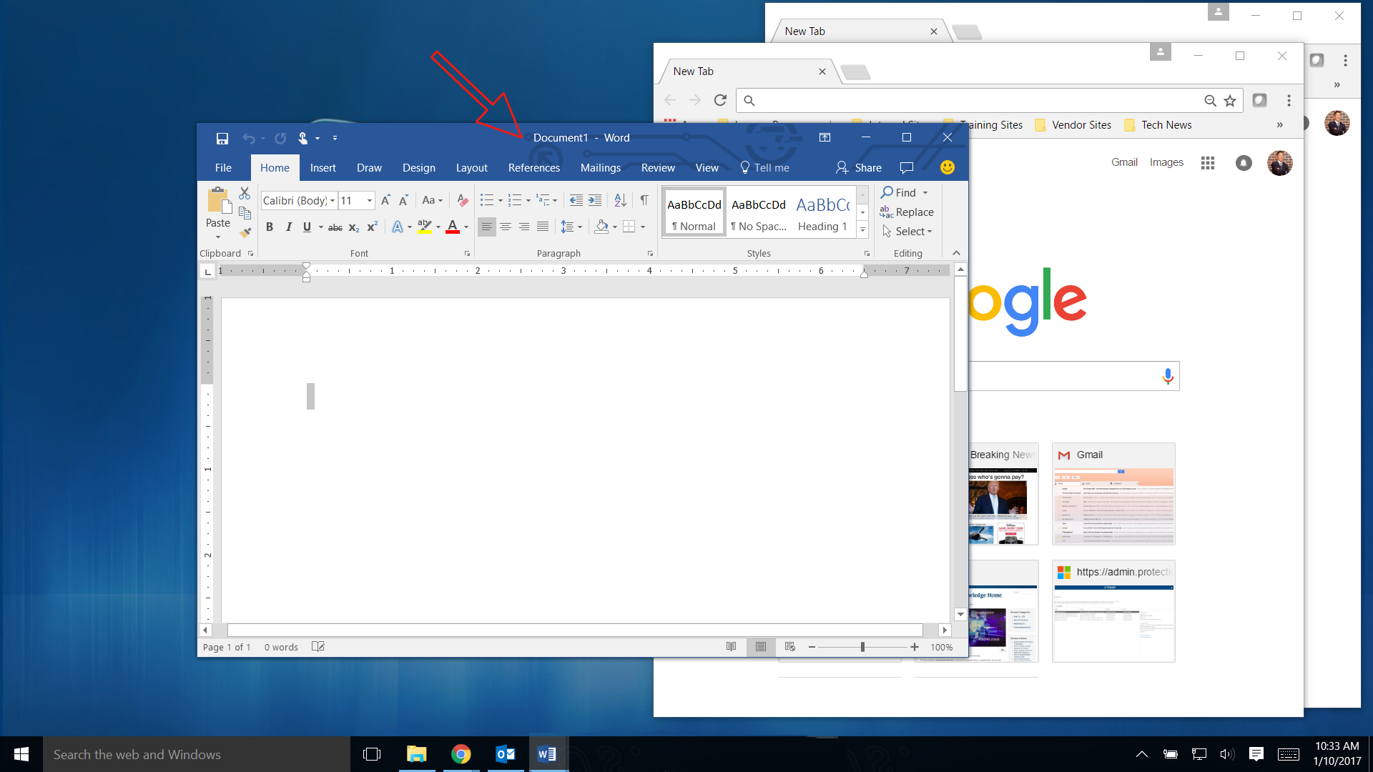
Task: Open the font size dropdown
Action: (x=370, y=201)
